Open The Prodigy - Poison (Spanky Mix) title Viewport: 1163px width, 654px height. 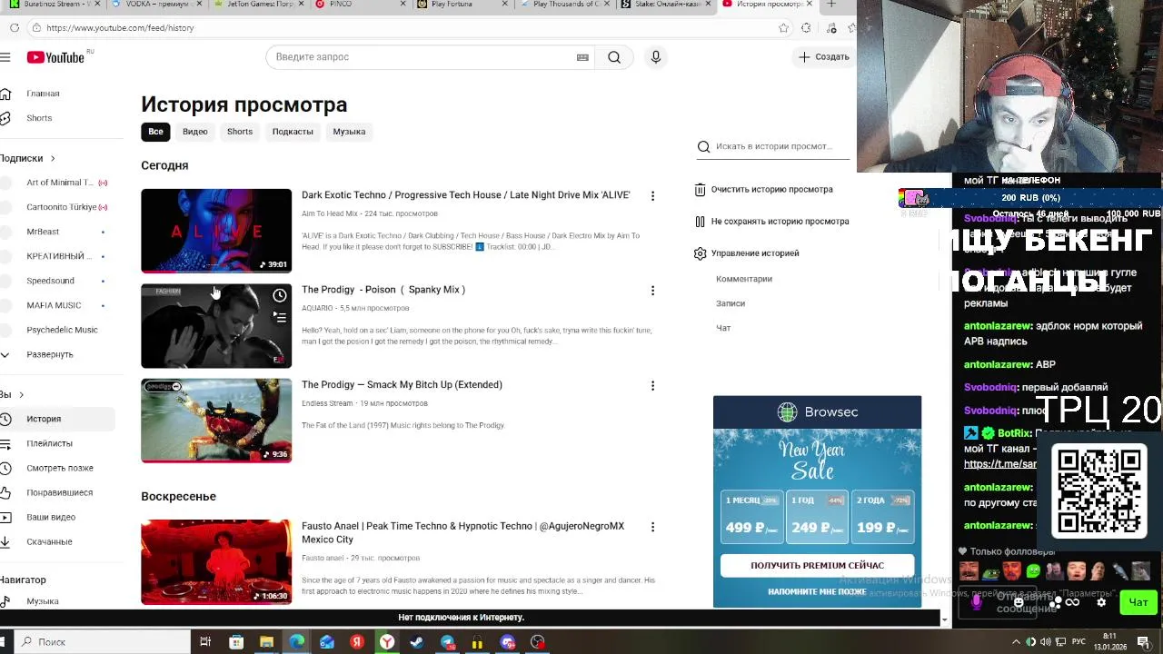(383, 290)
